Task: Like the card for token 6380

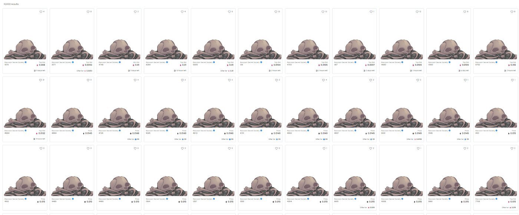Action: pyautogui.click(x=465, y=12)
